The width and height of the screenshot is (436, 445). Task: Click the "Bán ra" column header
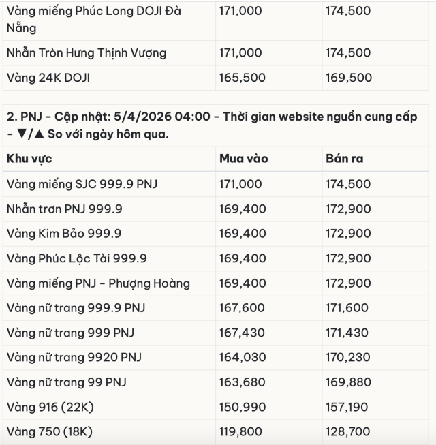click(x=344, y=159)
